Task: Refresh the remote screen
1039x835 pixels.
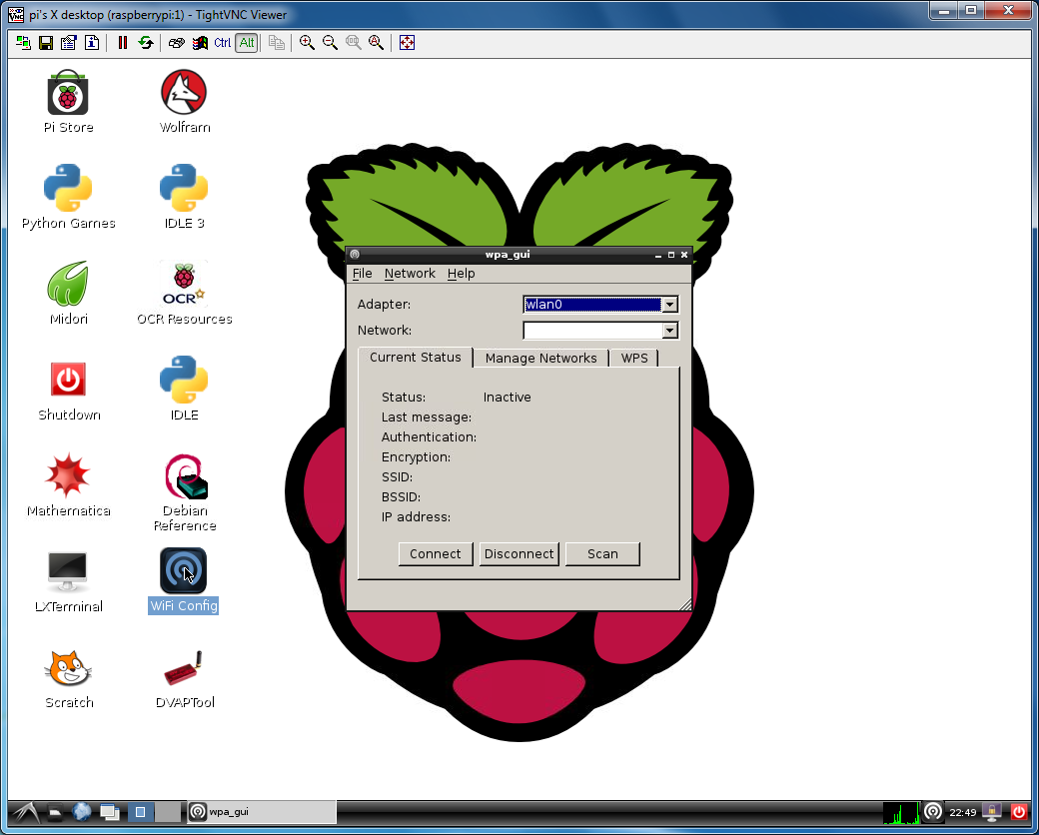Action: click(x=146, y=43)
